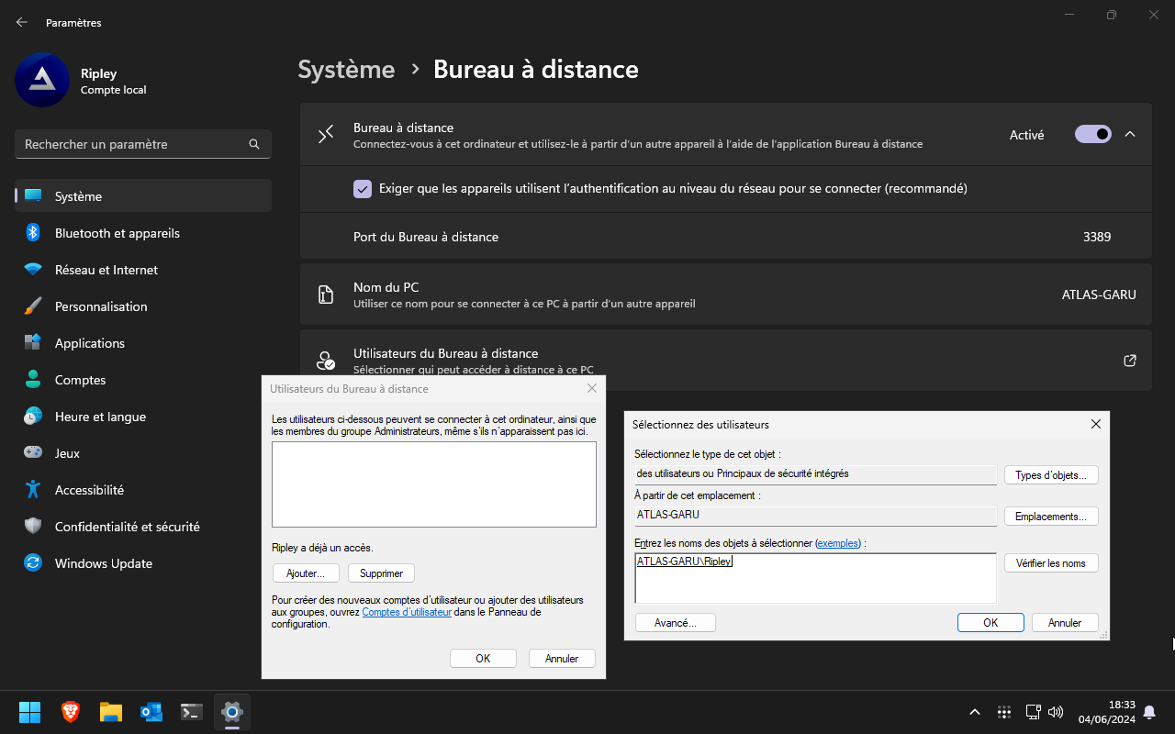
Task: Click Supprimer in remote users dialog
Action: [x=382, y=573]
